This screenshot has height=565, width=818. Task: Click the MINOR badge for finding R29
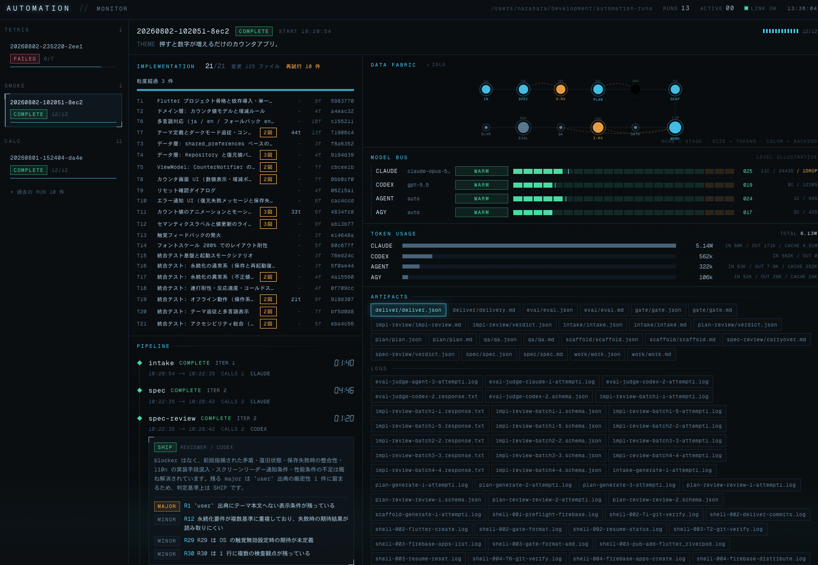coord(167,541)
